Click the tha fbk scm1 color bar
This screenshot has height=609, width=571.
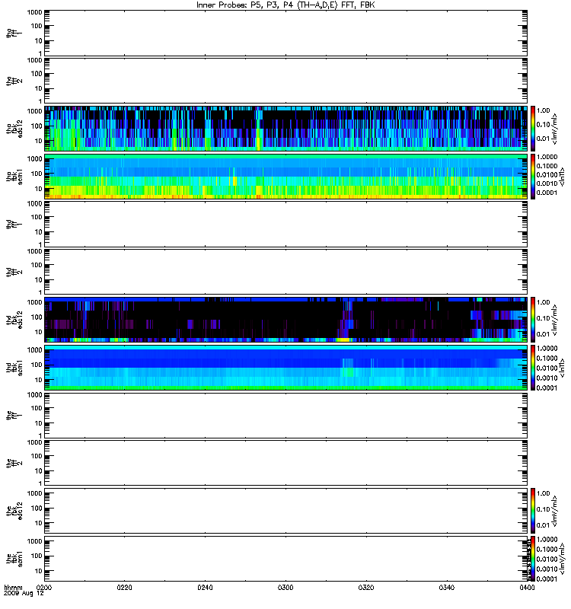coord(533,177)
